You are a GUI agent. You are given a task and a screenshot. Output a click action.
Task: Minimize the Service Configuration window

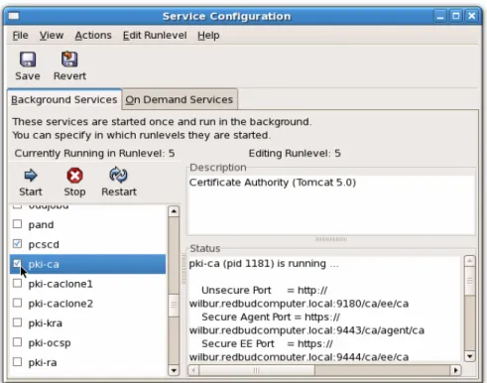[440, 16]
